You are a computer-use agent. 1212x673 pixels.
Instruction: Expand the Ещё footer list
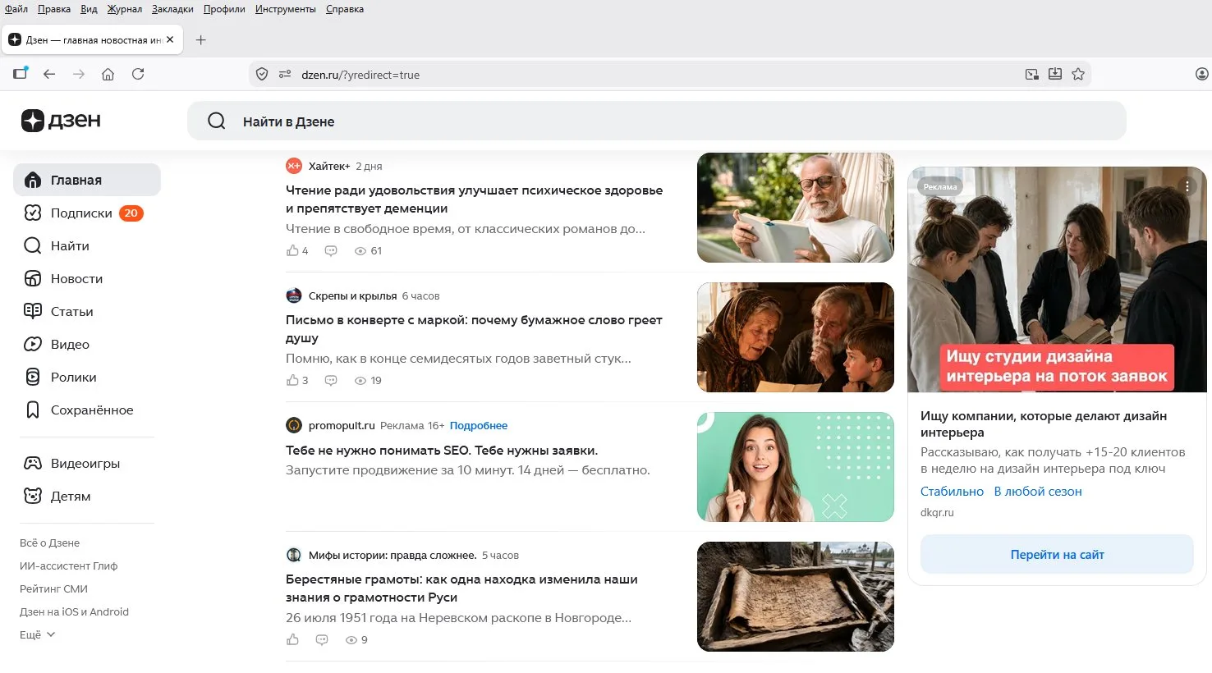(x=38, y=634)
